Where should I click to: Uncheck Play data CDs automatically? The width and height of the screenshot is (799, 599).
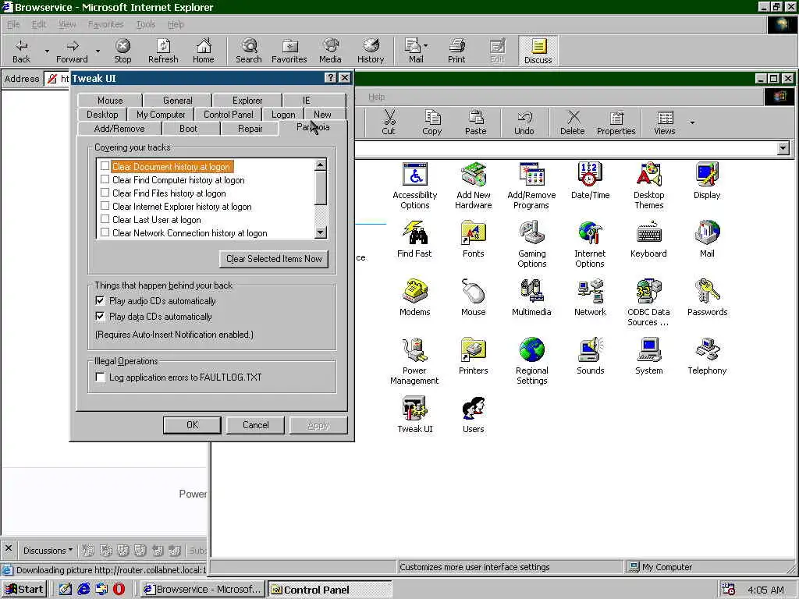point(100,316)
